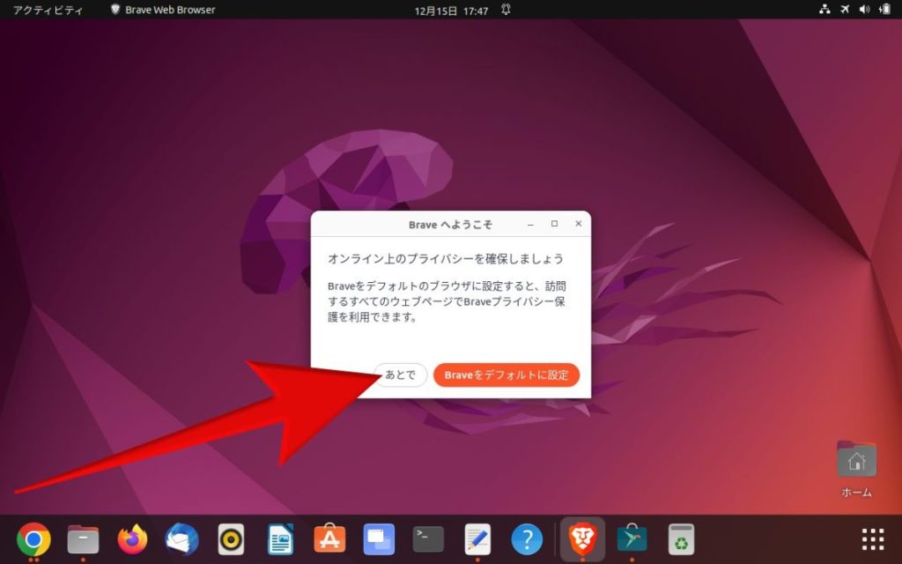Click the airplane mode icon in top bar
902x564 pixels.
(x=845, y=9)
